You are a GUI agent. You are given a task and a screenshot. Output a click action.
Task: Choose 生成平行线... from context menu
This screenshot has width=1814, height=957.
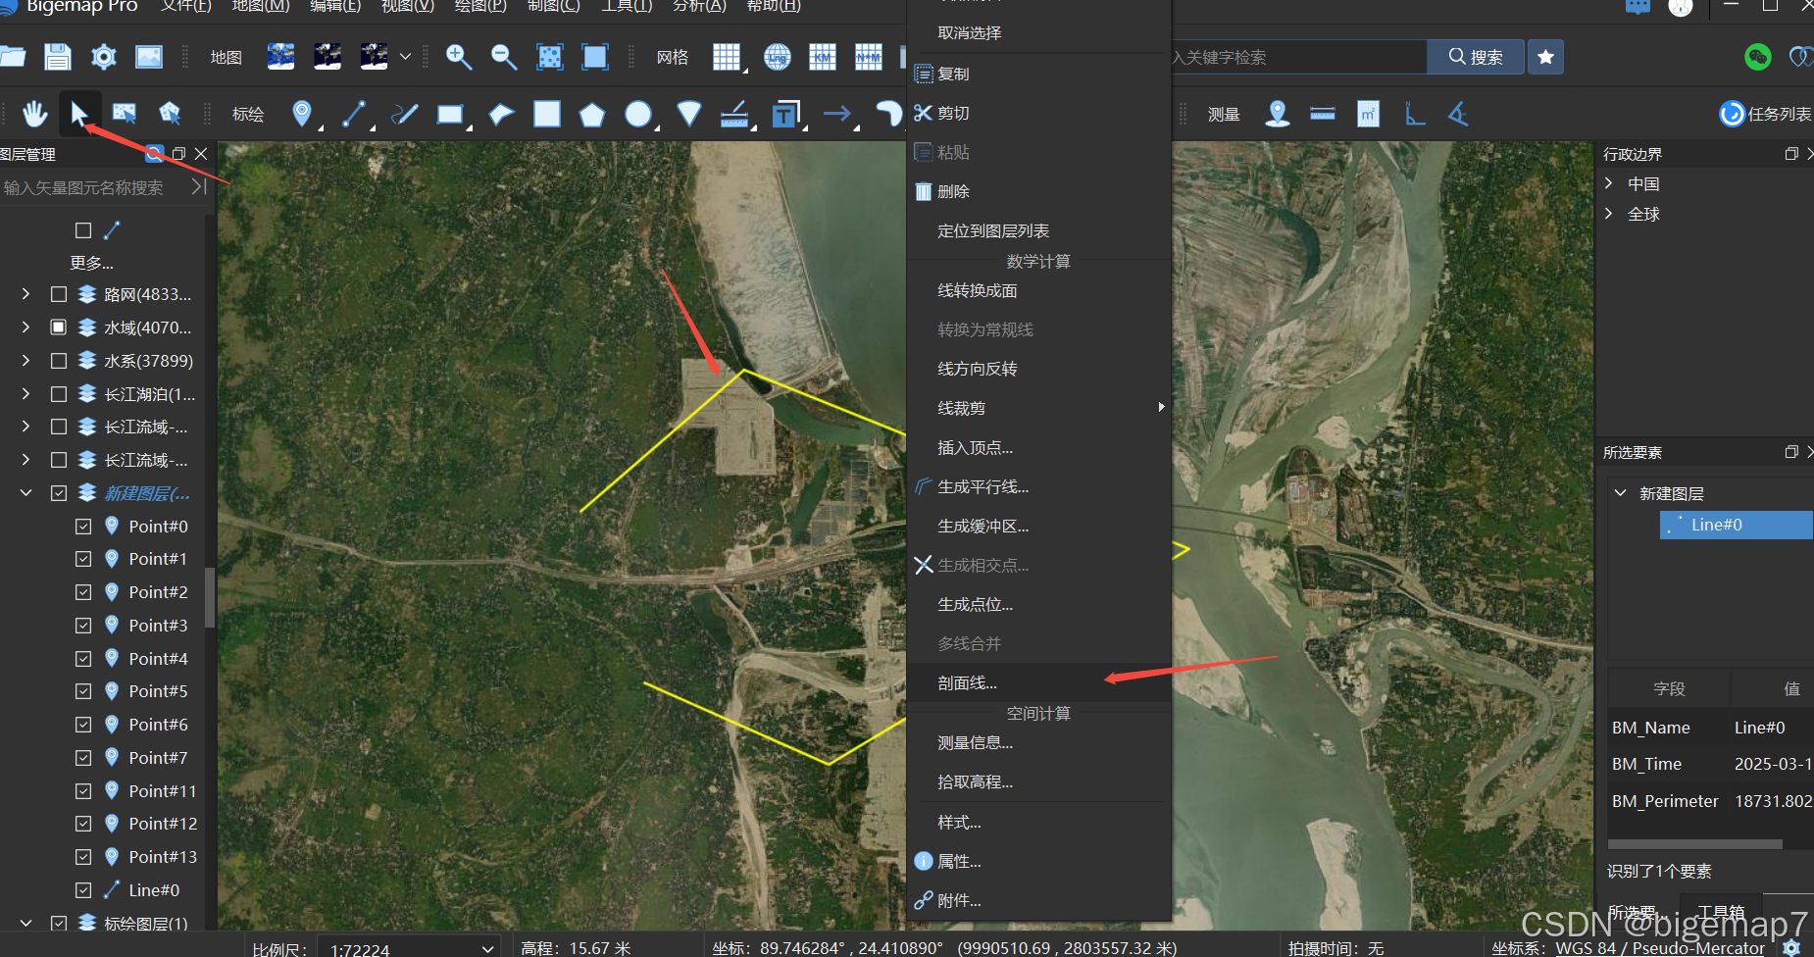pyautogui.click(x=1039, y=487)
